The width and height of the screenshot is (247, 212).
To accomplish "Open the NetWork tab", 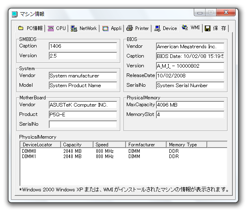I will click(x=84, y=28).
